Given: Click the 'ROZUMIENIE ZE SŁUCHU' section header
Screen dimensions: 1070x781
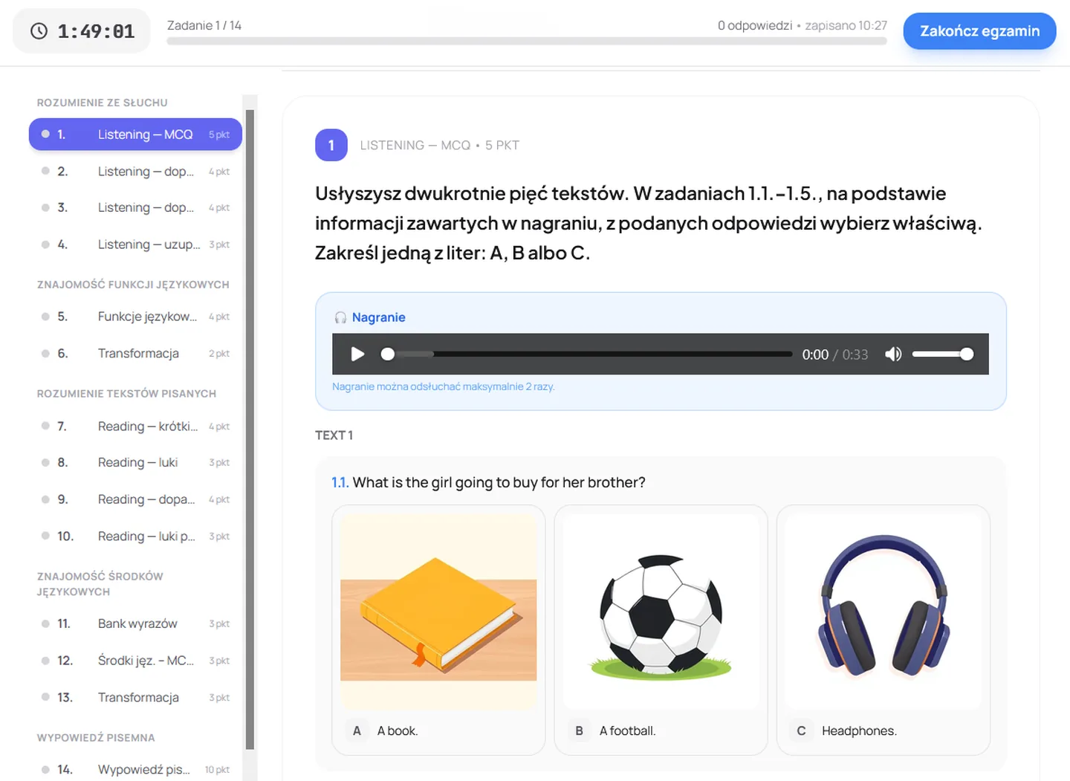Looking at the screenshot, I should point(103,103).
